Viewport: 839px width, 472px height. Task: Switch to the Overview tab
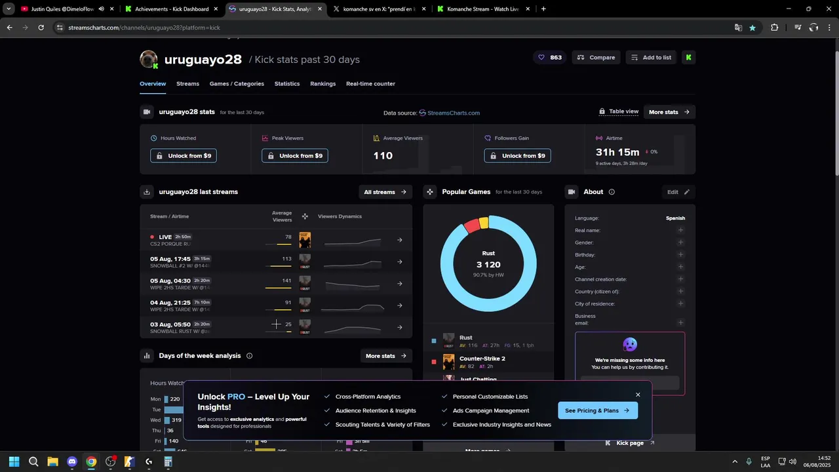(x=153, y=84)
